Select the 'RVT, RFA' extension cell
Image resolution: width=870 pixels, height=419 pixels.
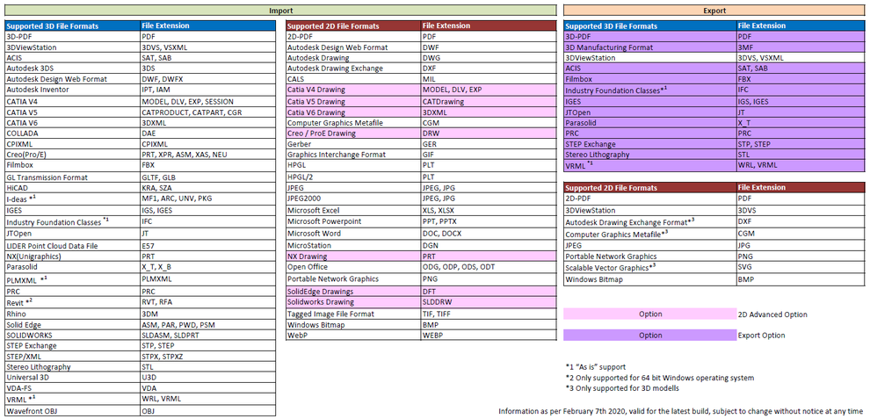[207, 302]
